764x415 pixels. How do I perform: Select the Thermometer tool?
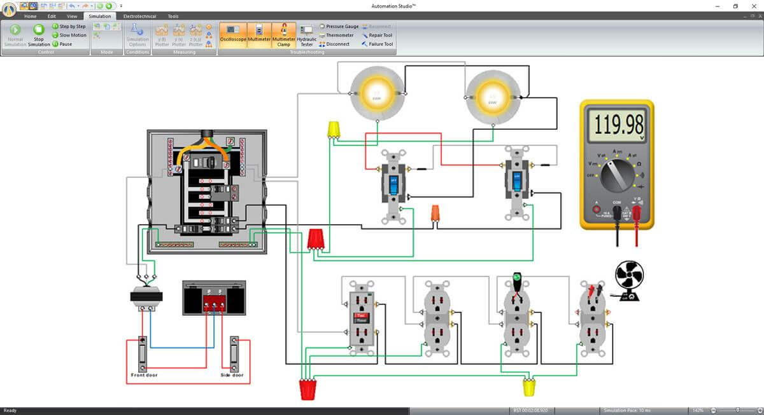tap(336, 36)
